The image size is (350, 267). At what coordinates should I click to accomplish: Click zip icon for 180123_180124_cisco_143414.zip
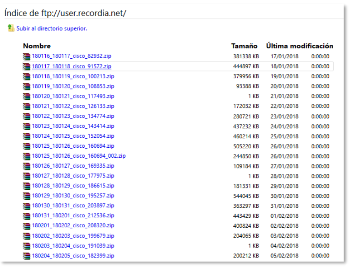point(26,126)
